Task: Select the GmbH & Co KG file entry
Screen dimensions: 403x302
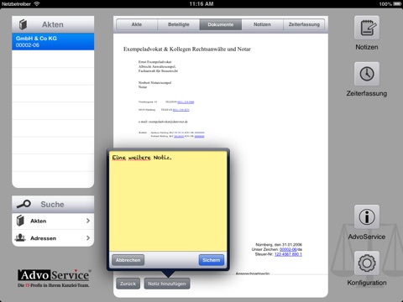Action: pyautogui.click(x=53, y=41)
